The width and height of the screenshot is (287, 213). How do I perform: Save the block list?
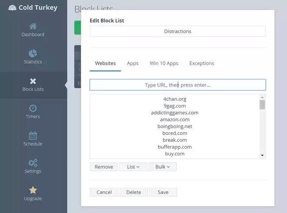[163, 192]
